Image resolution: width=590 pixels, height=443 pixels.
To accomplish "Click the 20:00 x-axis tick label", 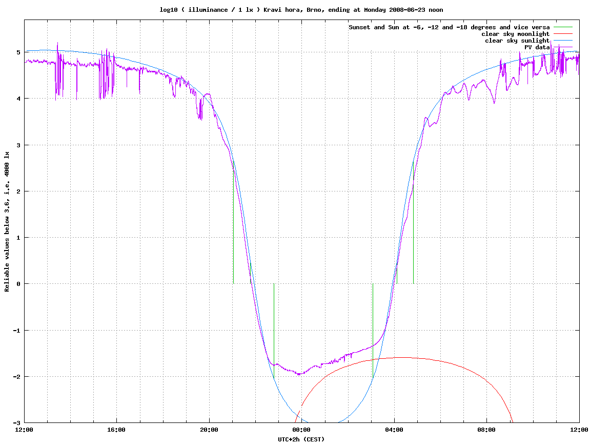I will pos(209,430).
